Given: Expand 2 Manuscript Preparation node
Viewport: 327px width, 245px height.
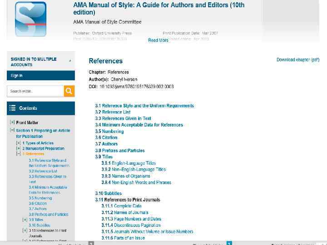Looking at the screenshot, I should tap(19, 148).
